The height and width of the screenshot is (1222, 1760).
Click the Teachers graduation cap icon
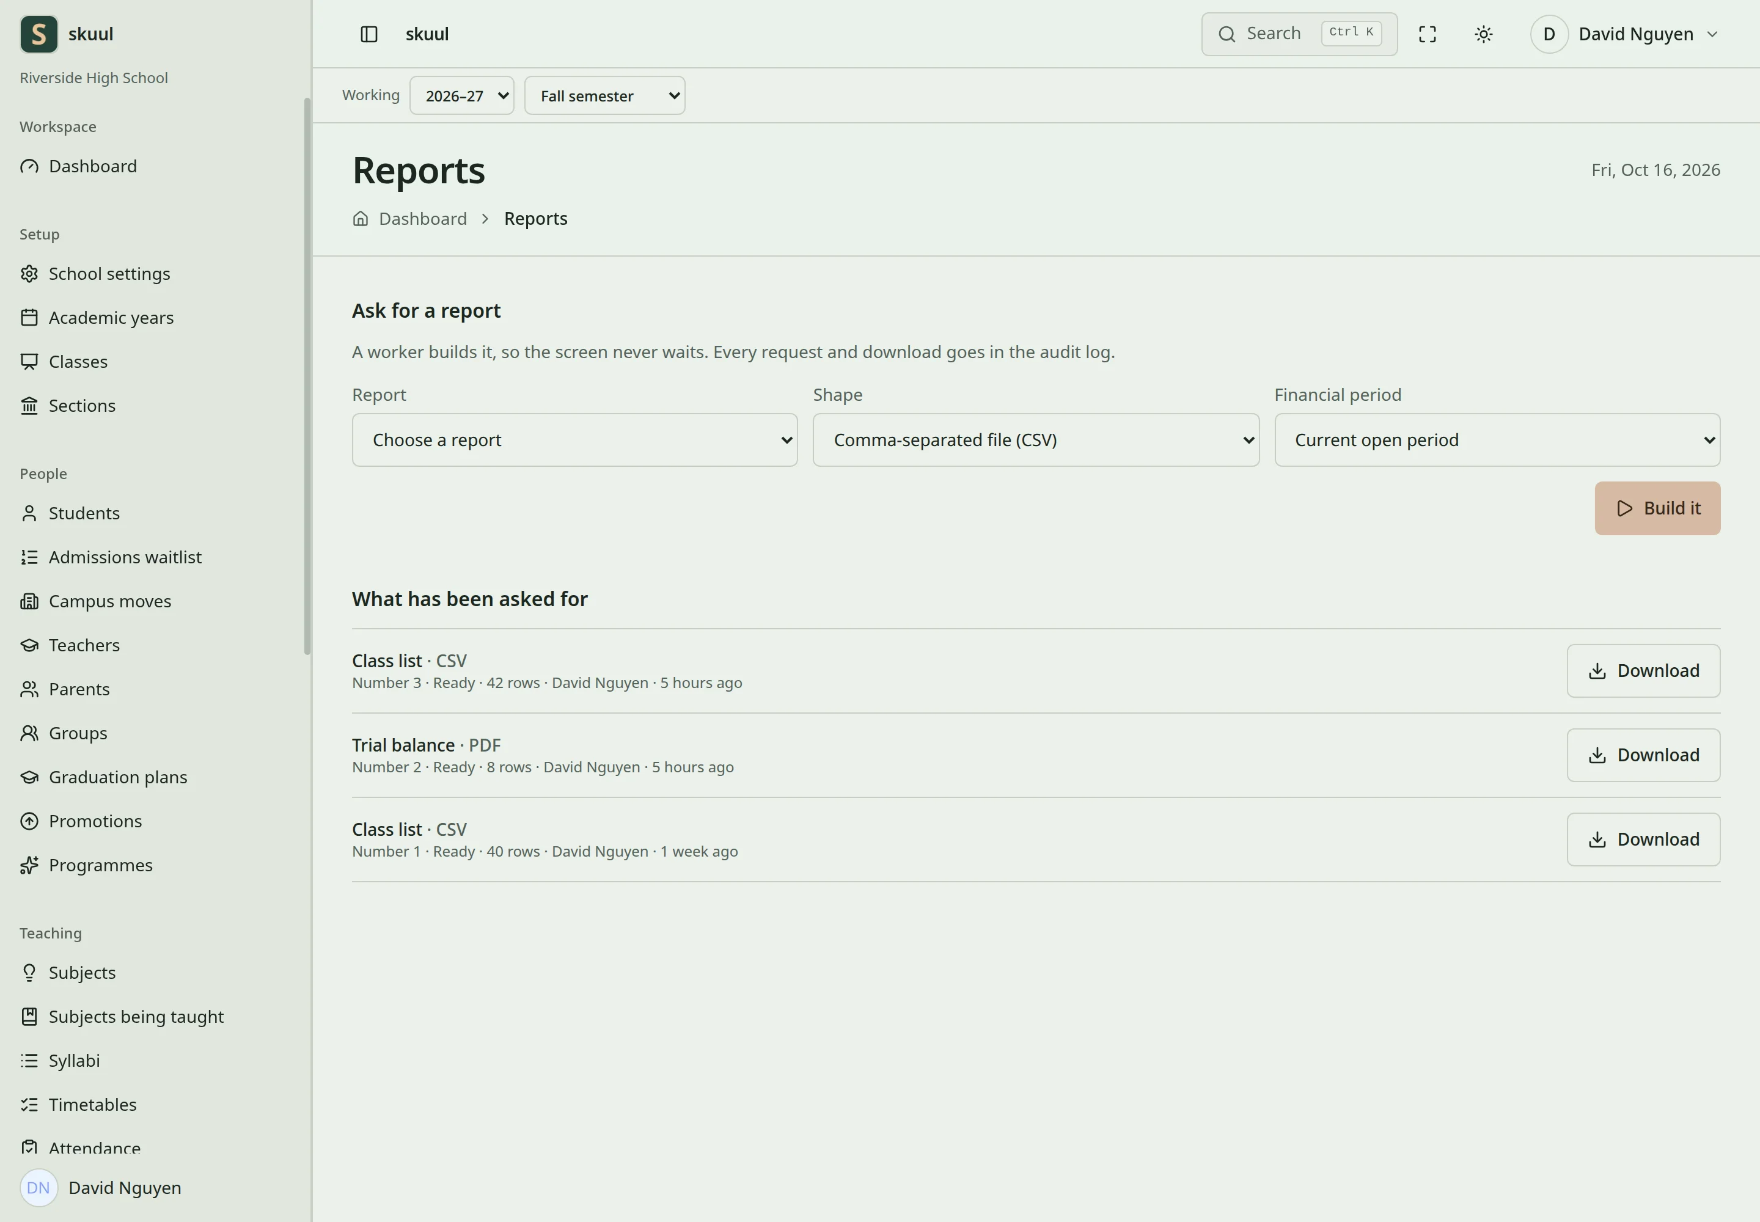pos(29,645)
